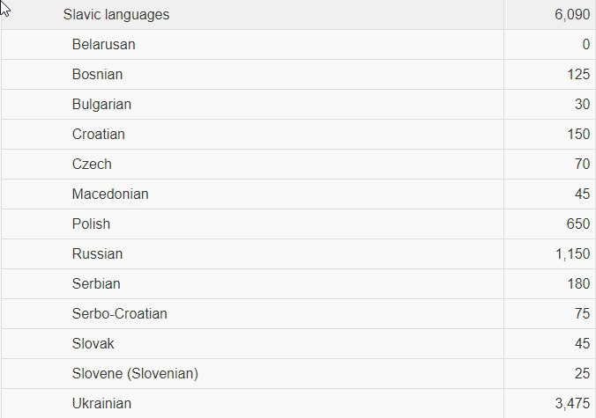Click the Bulgarian language entry
This screenshot has width=596, height=418.
pos(101,105)
